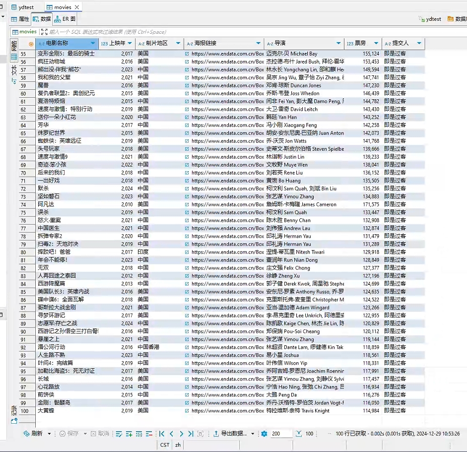
Task: Select the cell 复仇者联盟2：奥创纪元
Action: click(67, 93)
